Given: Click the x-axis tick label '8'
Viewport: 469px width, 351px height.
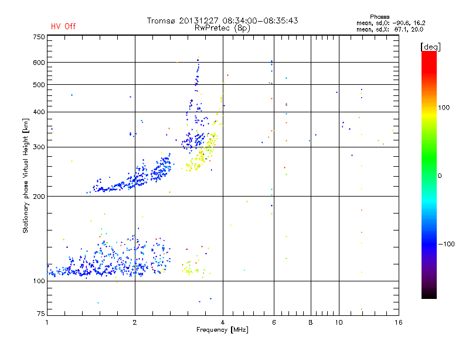Looking at the screenshot, I should tap(311, 322).
